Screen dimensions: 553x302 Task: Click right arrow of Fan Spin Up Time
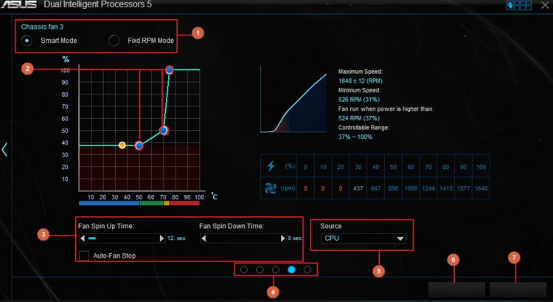point(162,238)
